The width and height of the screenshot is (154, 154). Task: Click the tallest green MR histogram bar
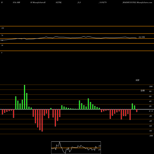[x=25, y=97]
